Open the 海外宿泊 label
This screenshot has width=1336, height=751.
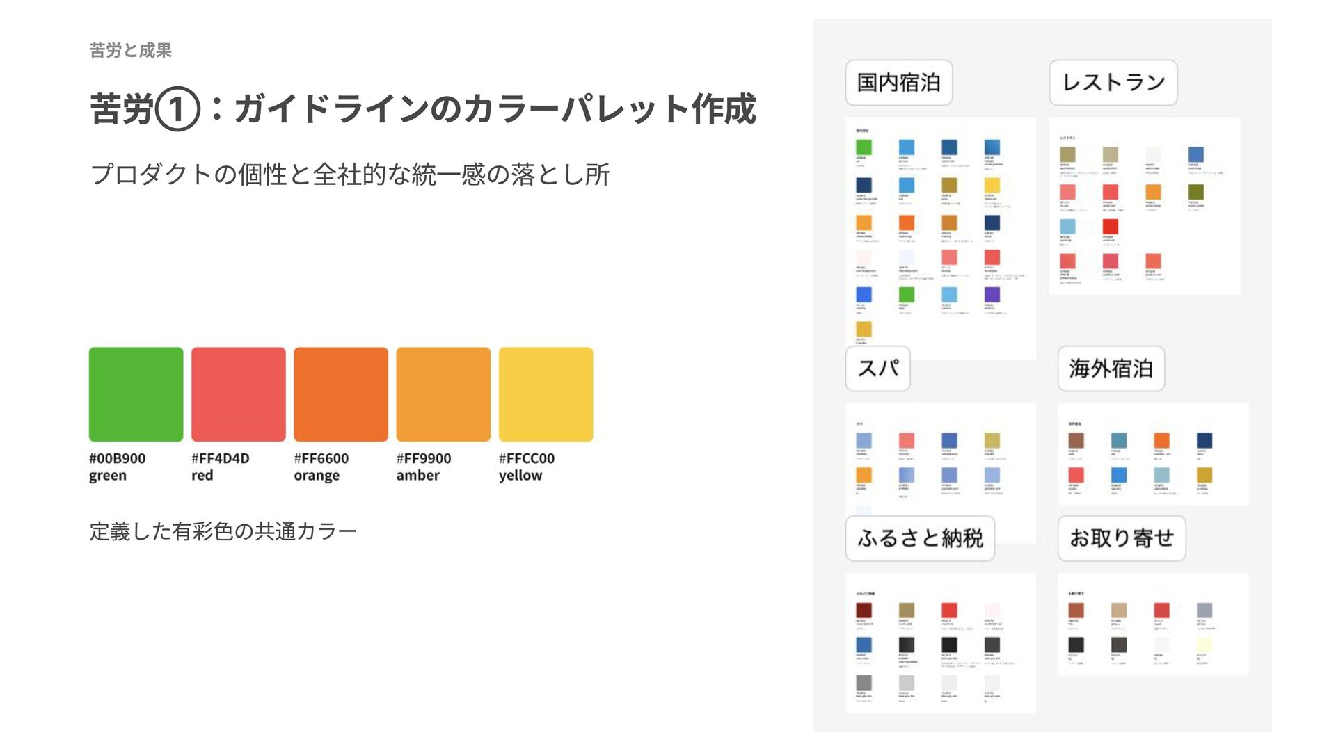coord(1111,369)
